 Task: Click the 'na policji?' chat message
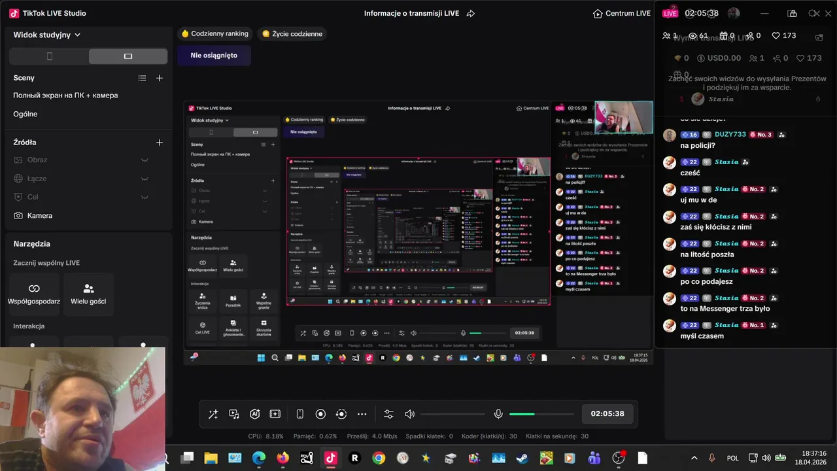(x=698, y=146)
